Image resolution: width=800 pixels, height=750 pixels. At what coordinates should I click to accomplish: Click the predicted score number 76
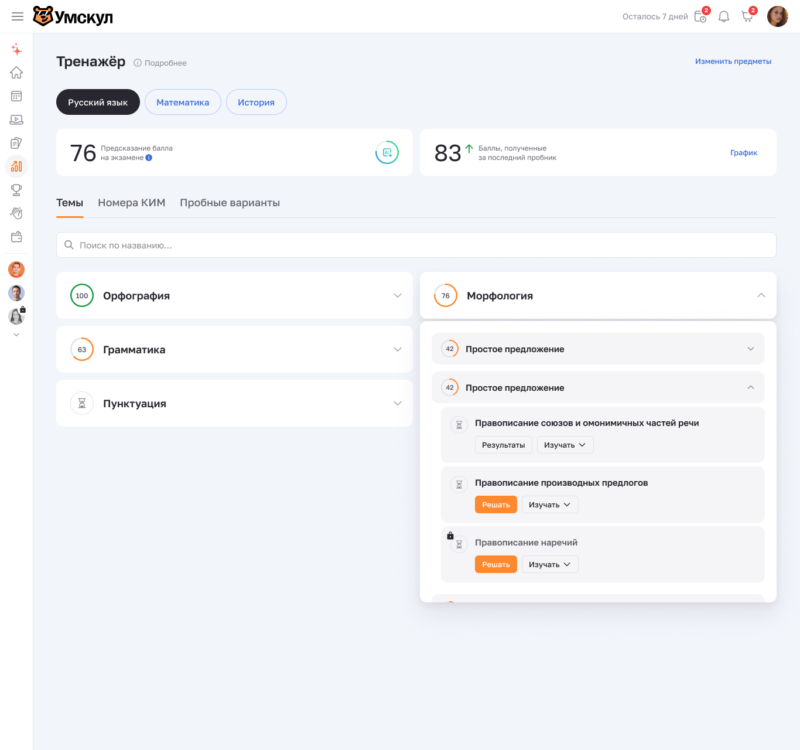click(83, 153)
